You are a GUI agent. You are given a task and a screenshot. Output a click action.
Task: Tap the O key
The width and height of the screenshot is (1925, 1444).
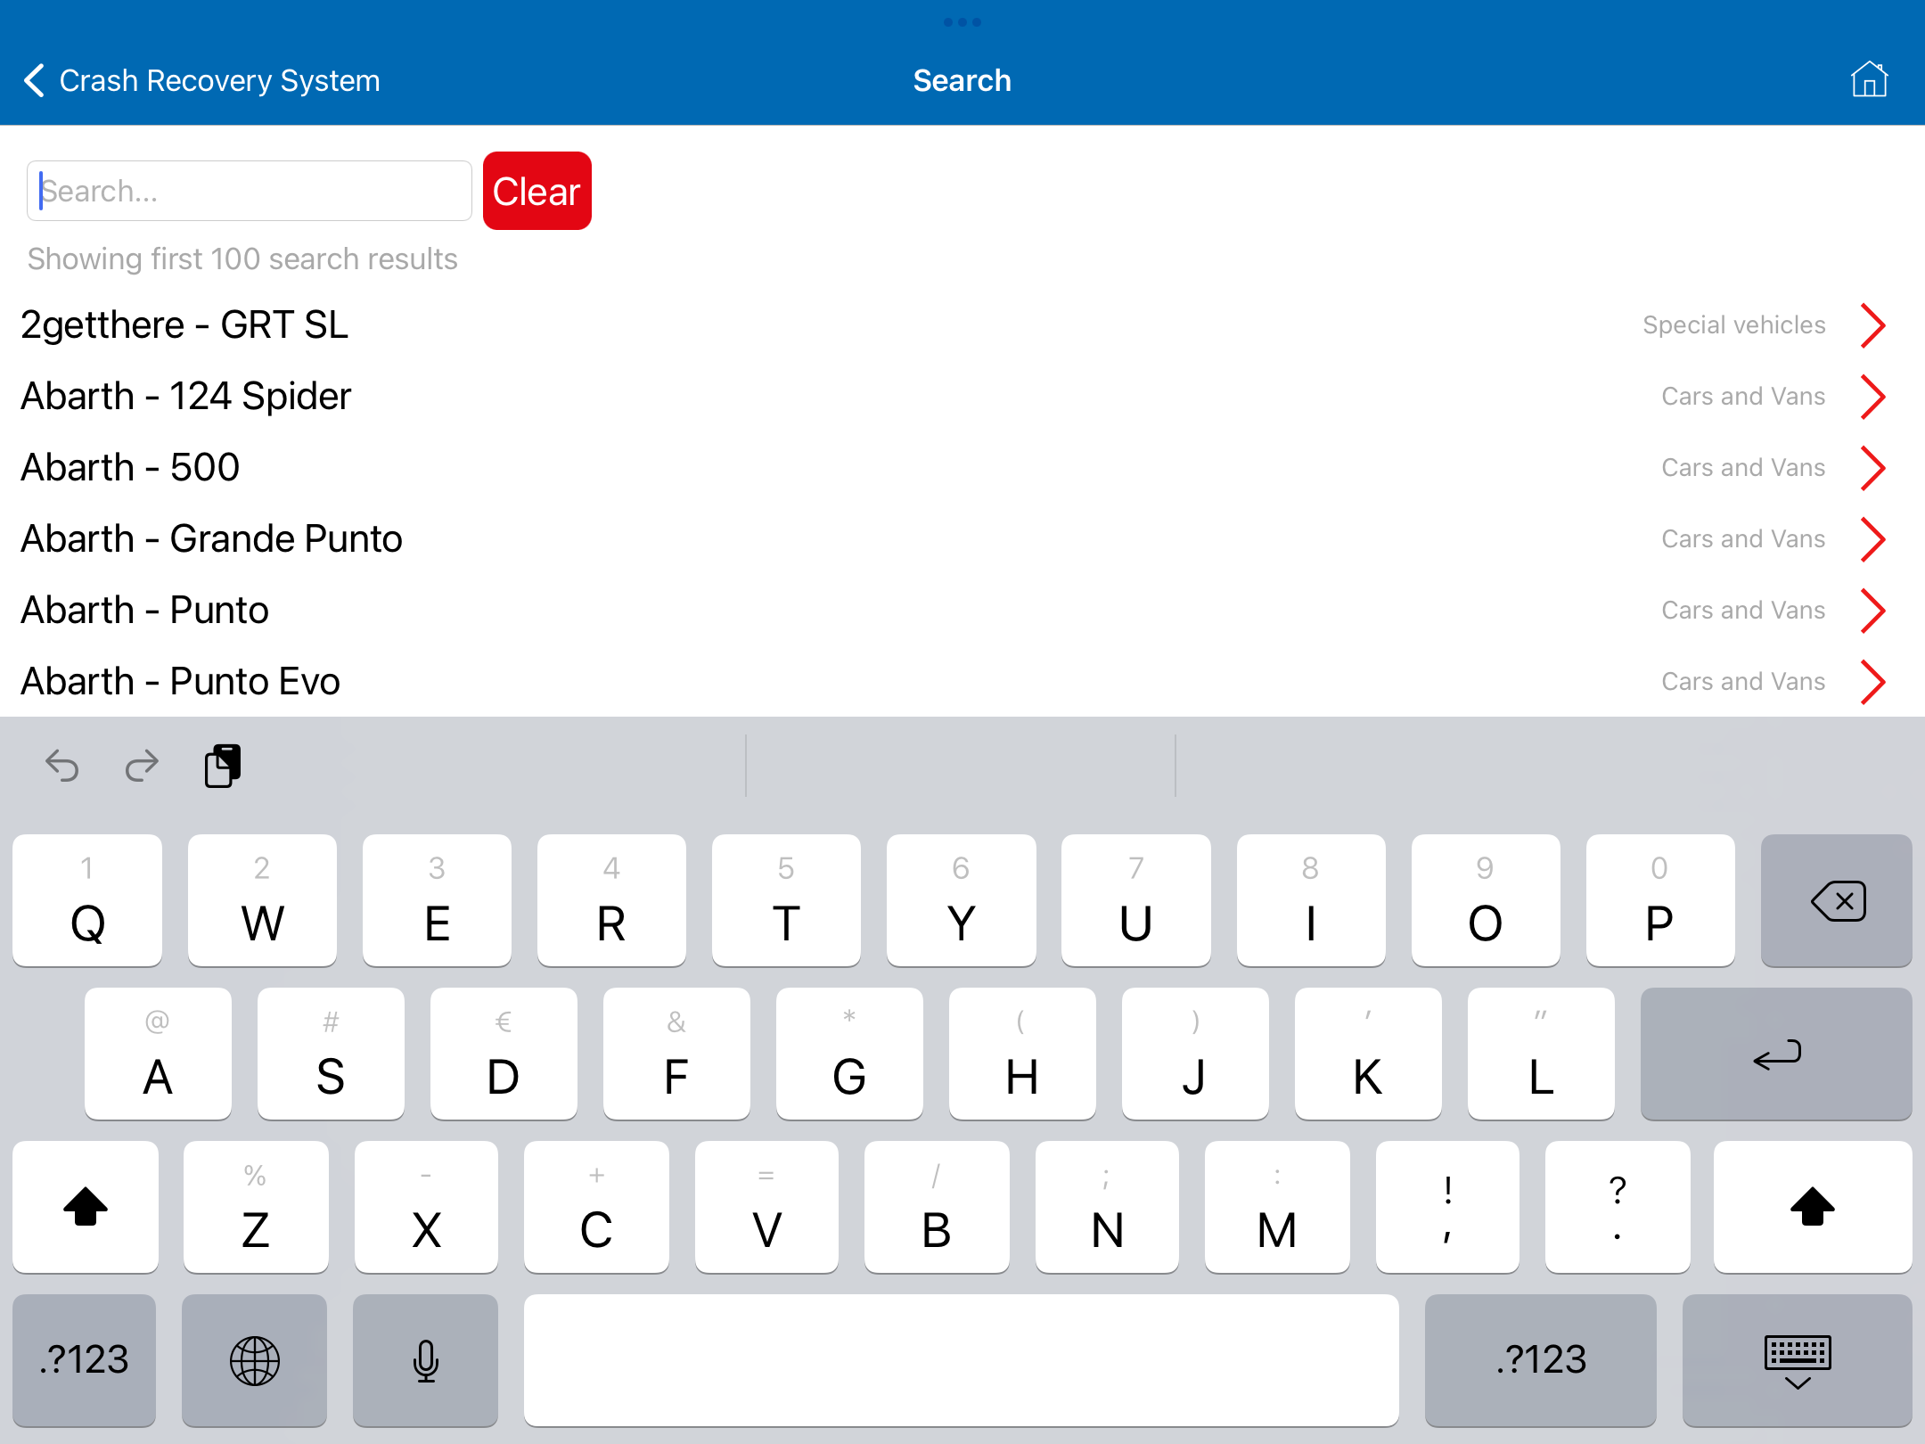pos(1486,900)
